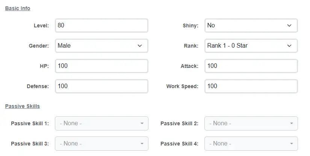
Task: Open Passive Skill 1 dropdown
Action: [101, 123]
